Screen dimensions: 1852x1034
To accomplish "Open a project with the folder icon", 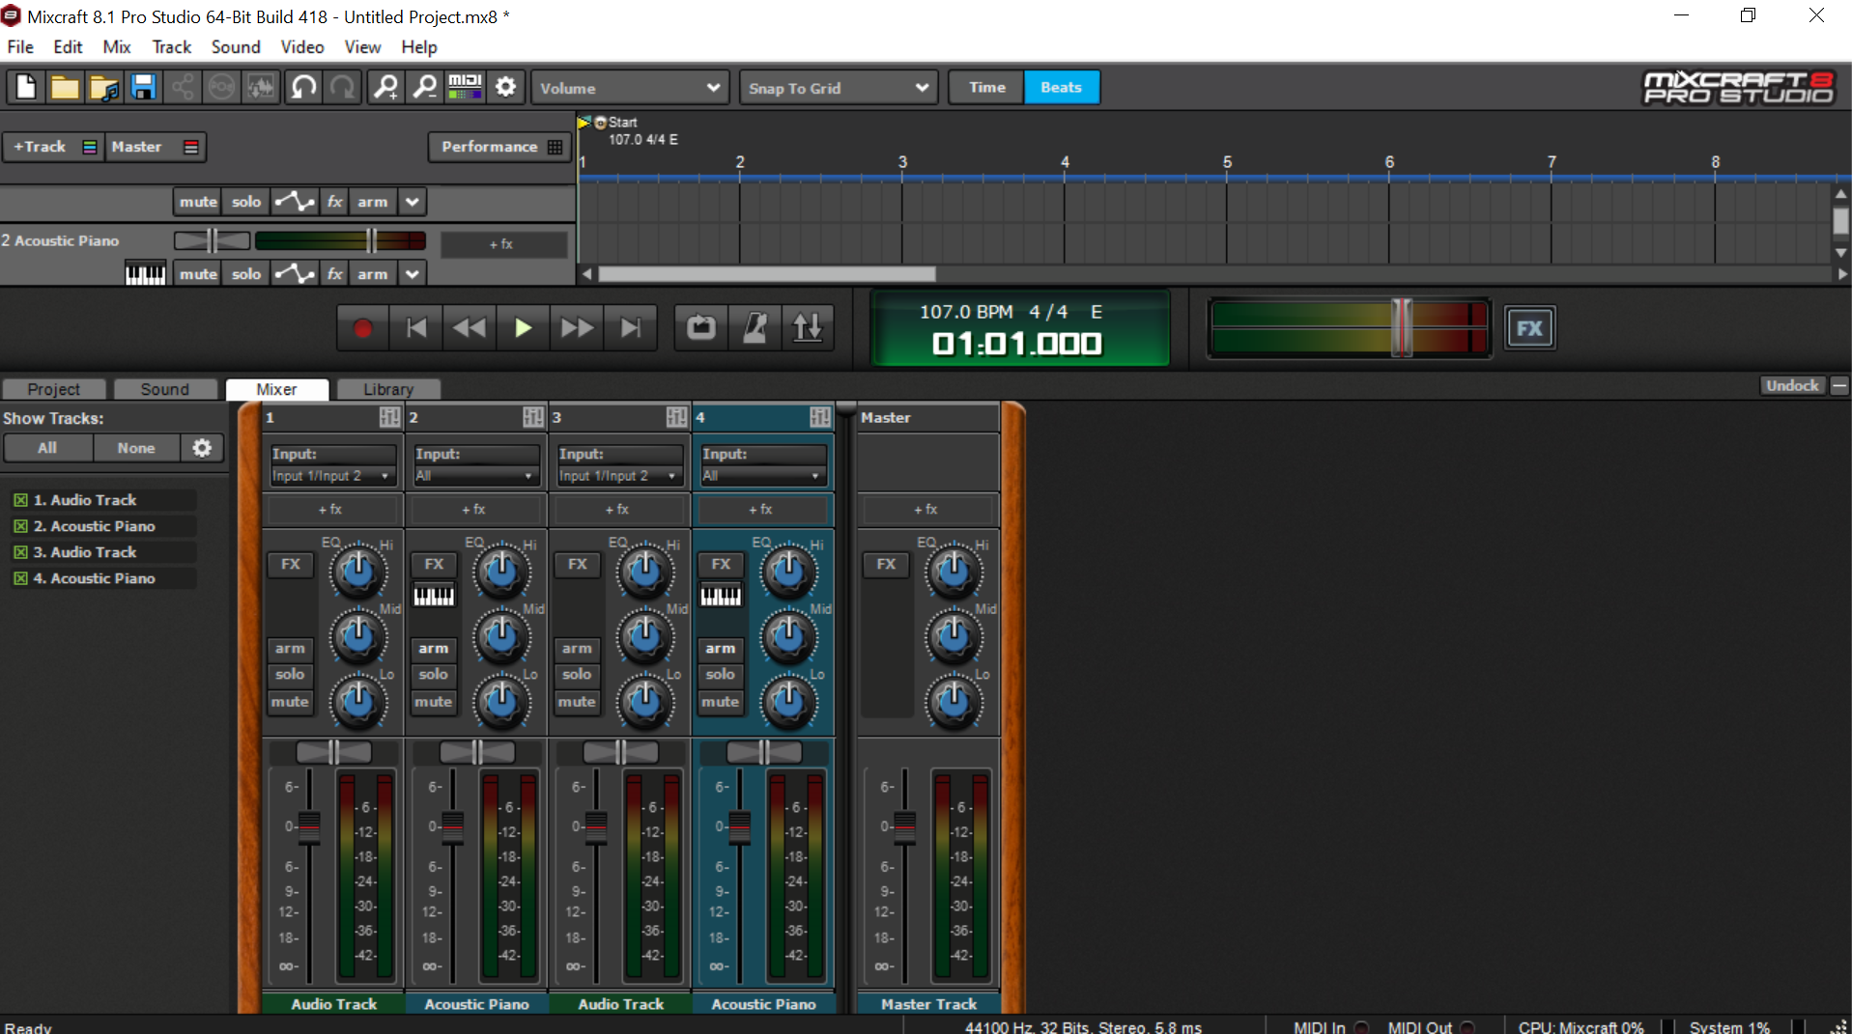I will (65, 88).
